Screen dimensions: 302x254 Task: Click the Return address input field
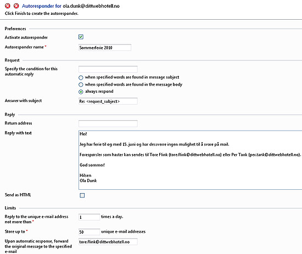(x=108, y=123)
